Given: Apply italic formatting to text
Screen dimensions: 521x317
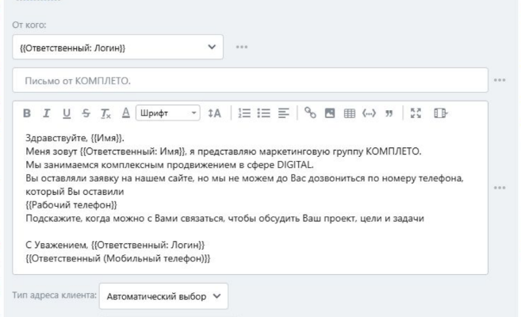Looking at the screenshot, I should pyautogui.click(x=47, y=113).
